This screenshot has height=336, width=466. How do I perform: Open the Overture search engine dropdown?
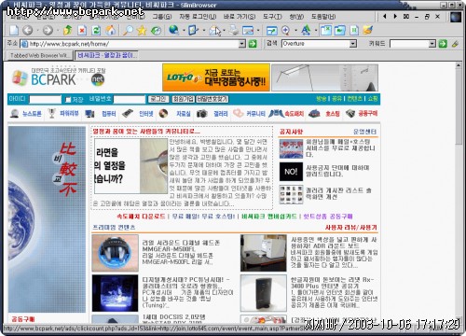353,44
